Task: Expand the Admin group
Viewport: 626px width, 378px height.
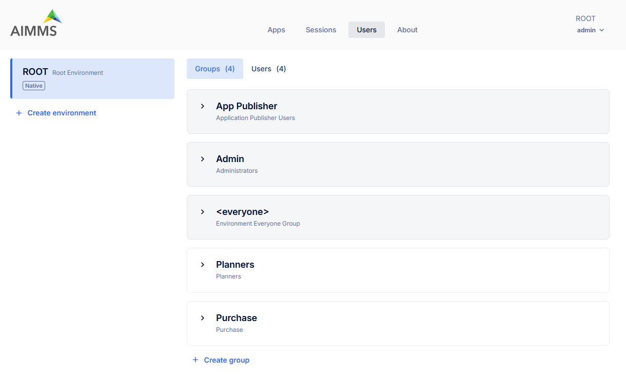Action: [x=202, y=159]
